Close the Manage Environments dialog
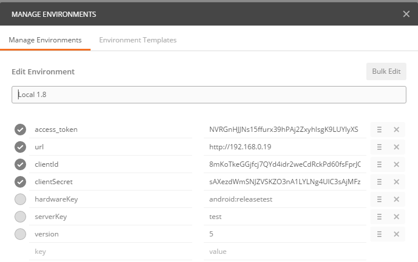This screenshot has height=262, width=418. click(406, 13)
